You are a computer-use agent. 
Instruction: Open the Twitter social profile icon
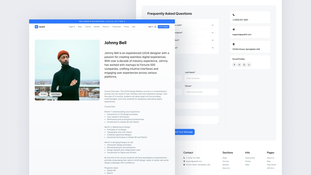[249, 65]
